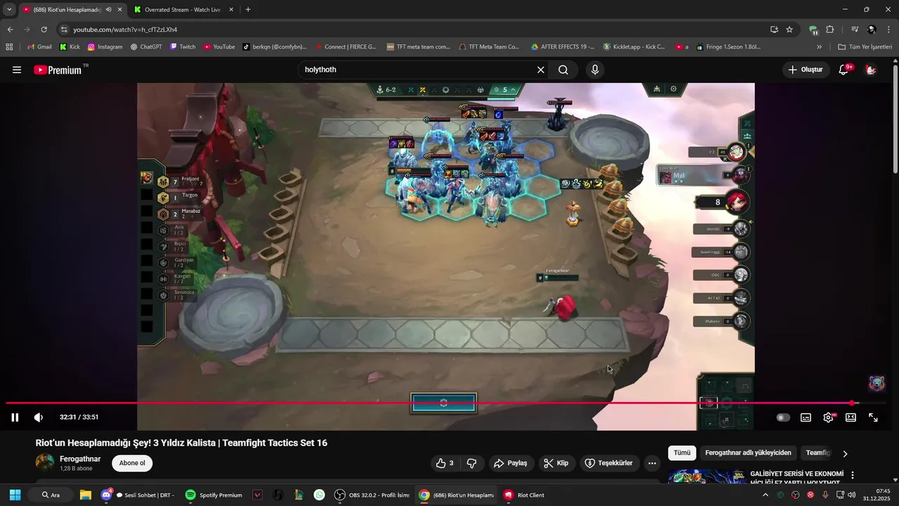Open WhatsApp from the taskbar
The width and height of the screenshot is (899, 506).
320,495
